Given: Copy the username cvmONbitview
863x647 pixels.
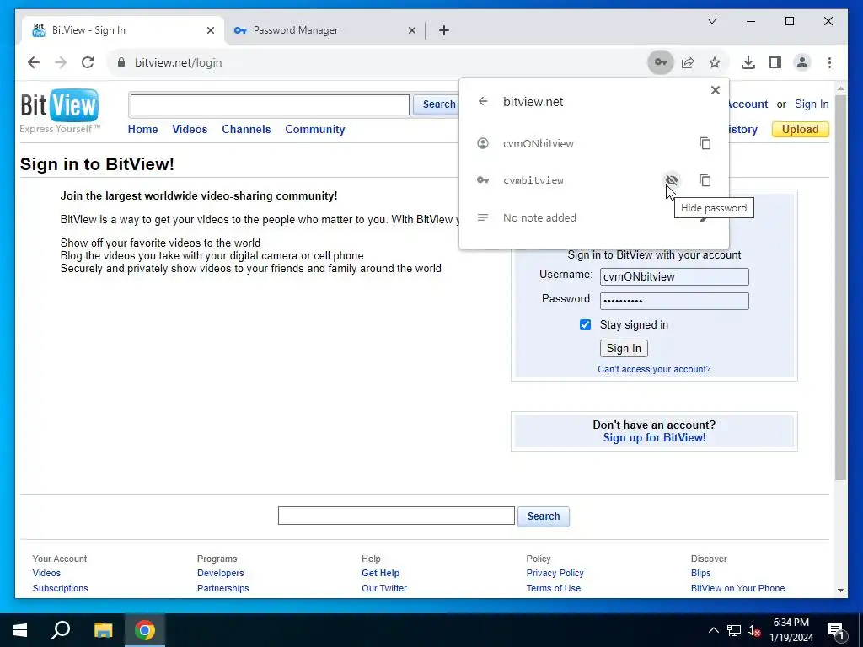Looking at the screenshot, I should pos(705,143).
